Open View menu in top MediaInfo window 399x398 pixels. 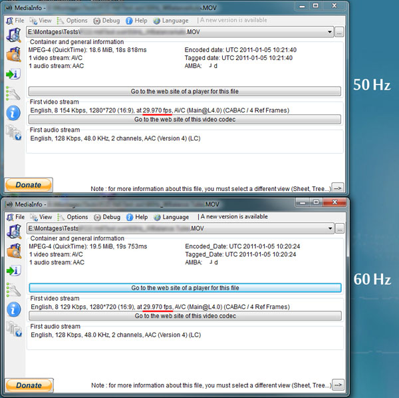coord(41,21)
